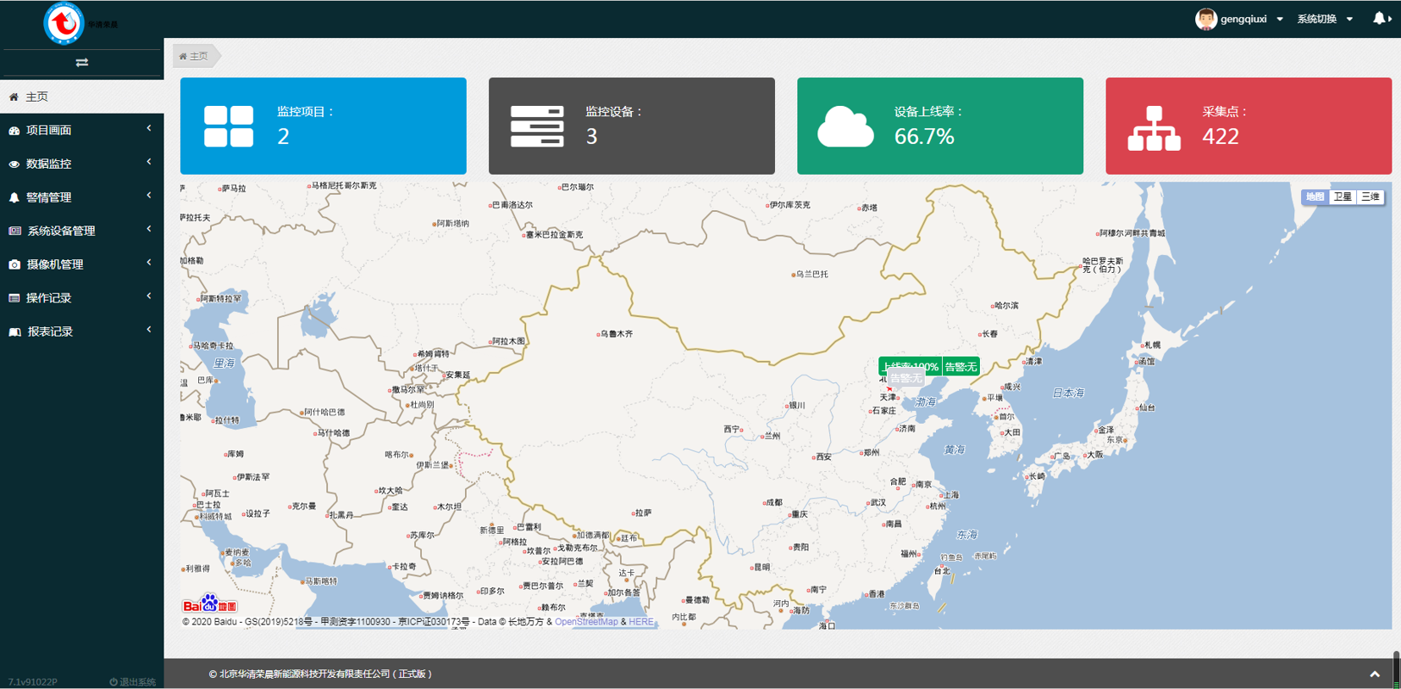Select 警情管理 in the sidebar

point(81,197)
